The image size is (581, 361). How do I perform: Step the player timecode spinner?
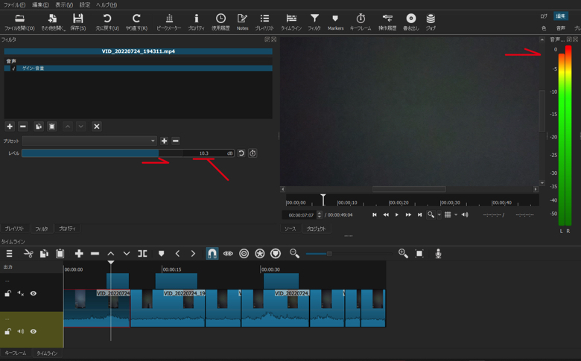(320, 215)
